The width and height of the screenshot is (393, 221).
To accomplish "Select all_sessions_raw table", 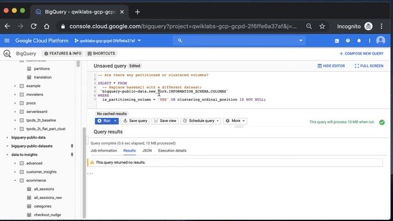I will (x=48, y=198).
